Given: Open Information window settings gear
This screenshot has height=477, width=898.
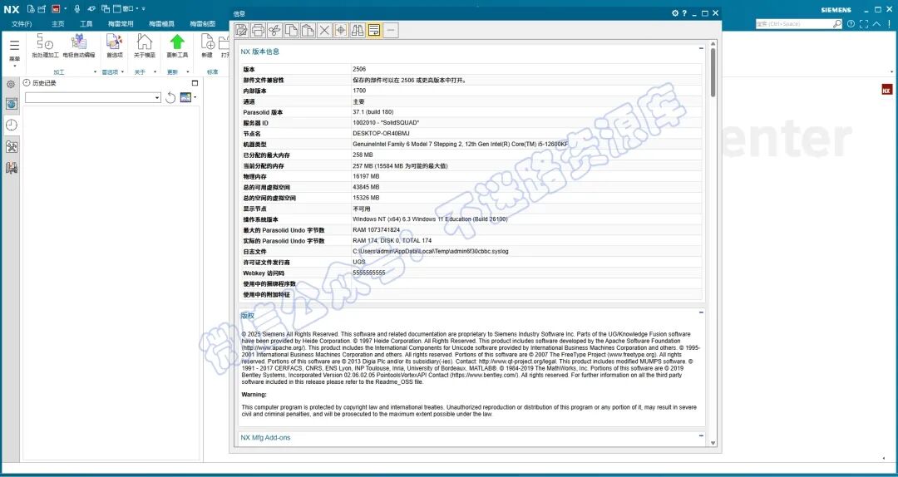Looking at the screenshot, I should point(675,13).
